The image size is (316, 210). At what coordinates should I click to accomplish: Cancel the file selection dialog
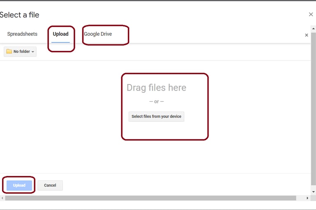pyautogui.click(x=50, y=185)
